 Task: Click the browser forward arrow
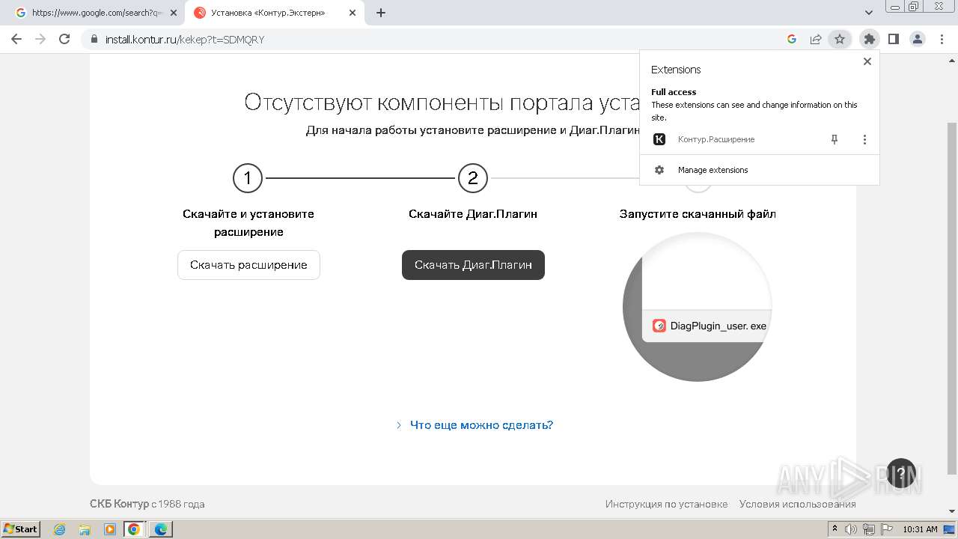(x=40, y=39)
